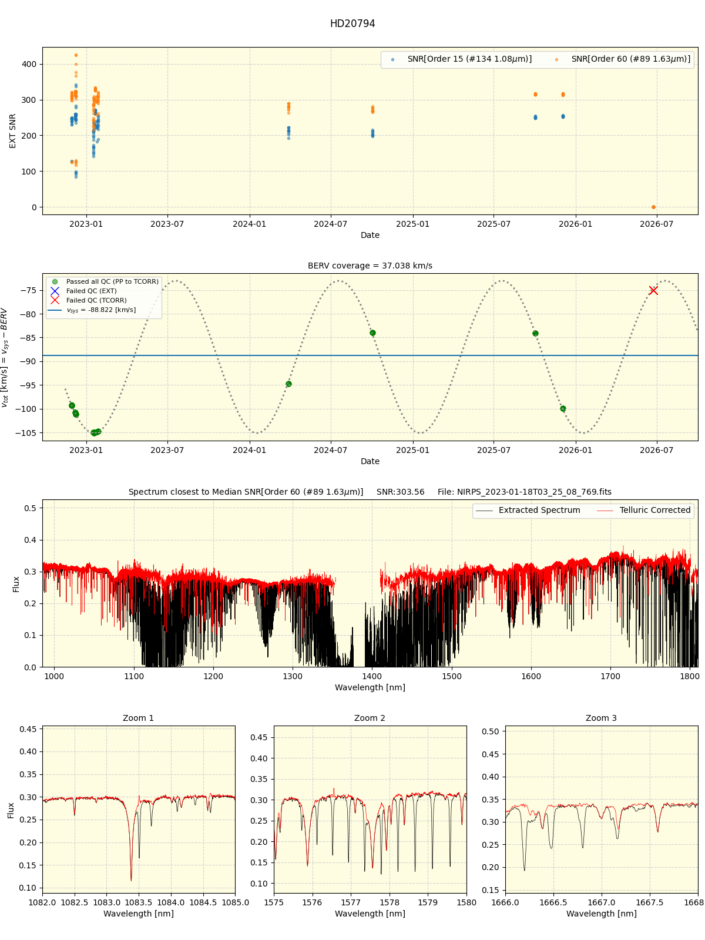Click the zero SNR orange point near 2026-07
This screenshot has width=705, height=940.
pyautogui.click(x=653, y=207)
